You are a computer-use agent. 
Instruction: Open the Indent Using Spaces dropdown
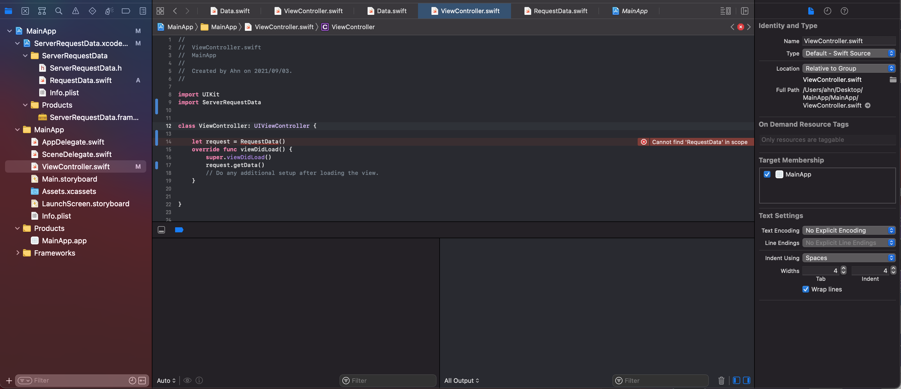[849, 258]
